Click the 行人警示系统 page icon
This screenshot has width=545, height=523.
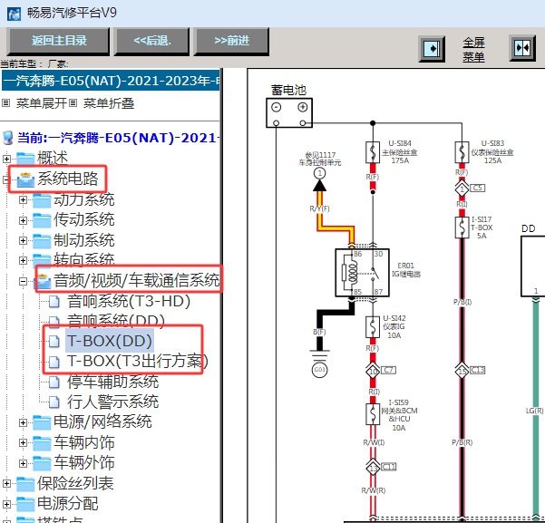pyautogui.click(x=54, y=402)
